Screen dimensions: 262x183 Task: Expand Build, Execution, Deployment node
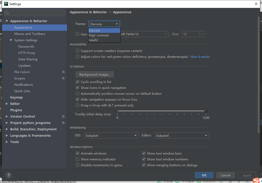tap(7, 129)
